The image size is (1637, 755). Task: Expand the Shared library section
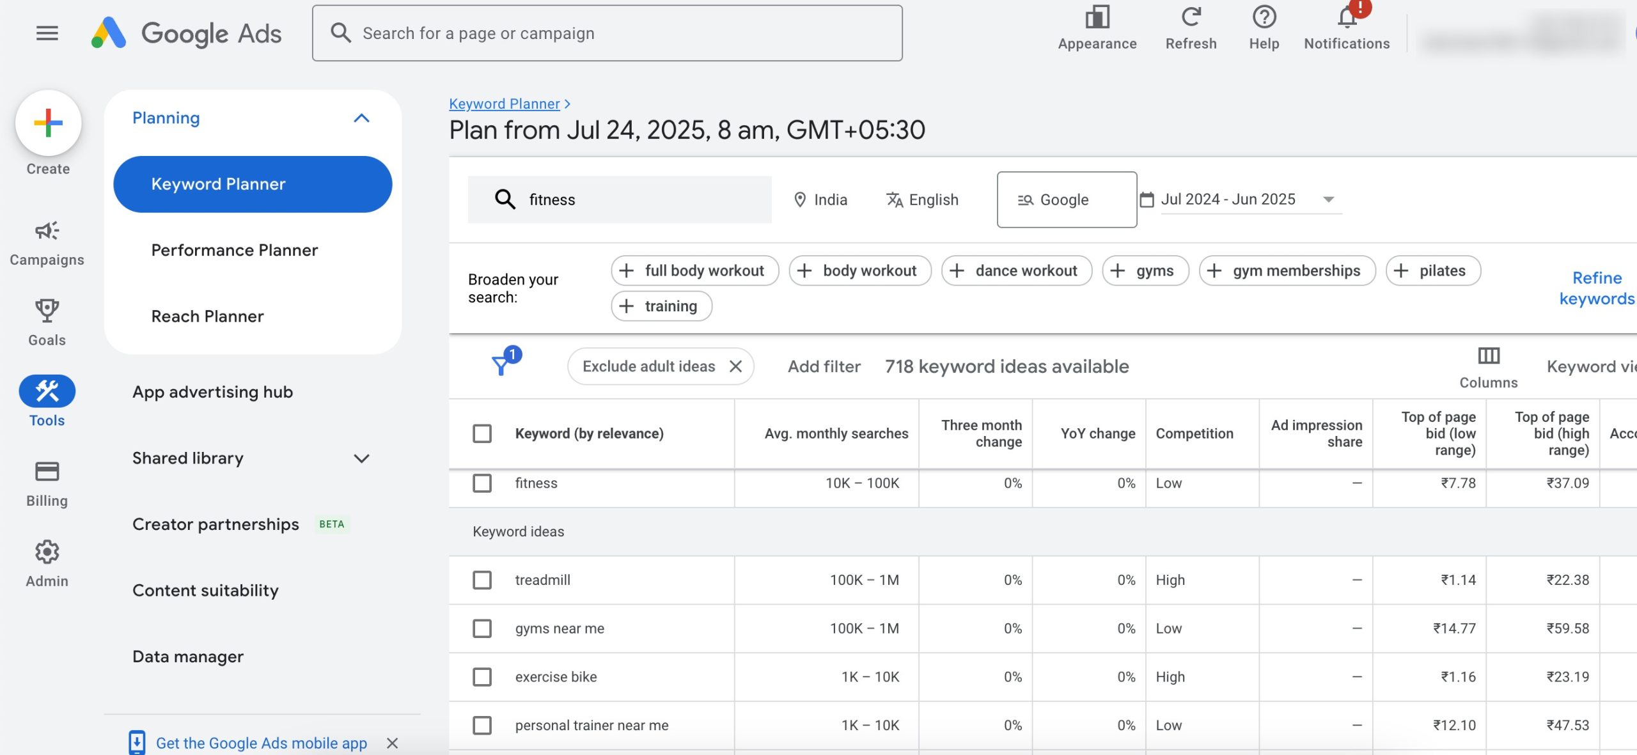coord(361,458)
